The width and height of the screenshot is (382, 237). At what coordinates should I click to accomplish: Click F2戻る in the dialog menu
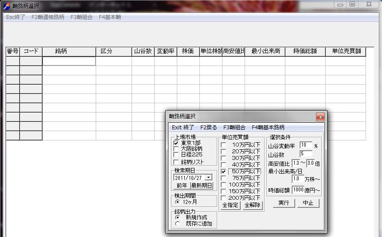click(209, 128)
